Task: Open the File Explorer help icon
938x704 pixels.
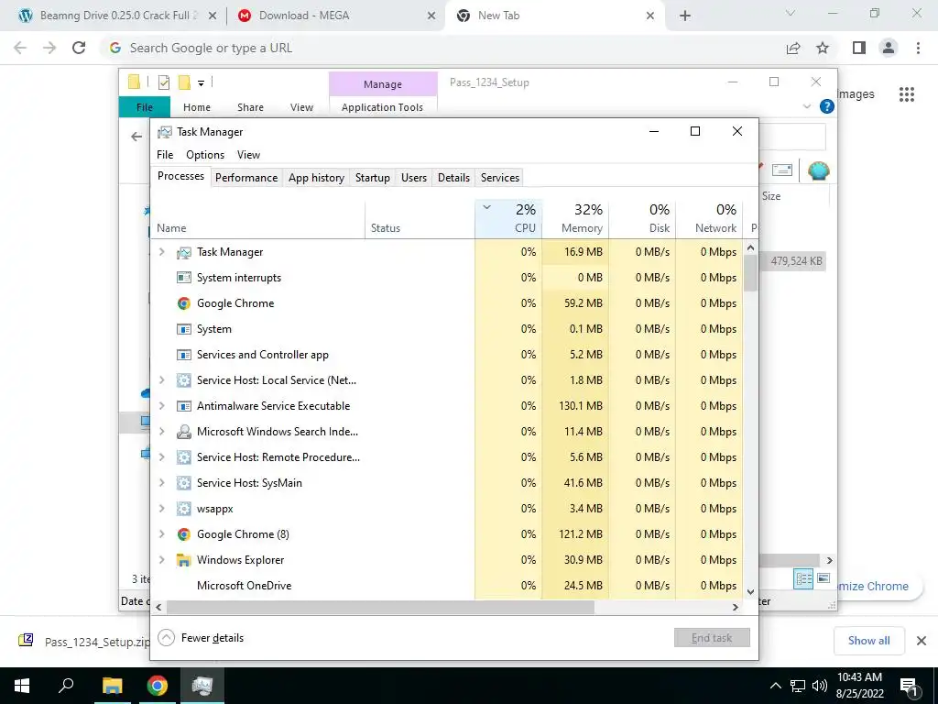Action: pyautogui.click(x=827, y=106)
